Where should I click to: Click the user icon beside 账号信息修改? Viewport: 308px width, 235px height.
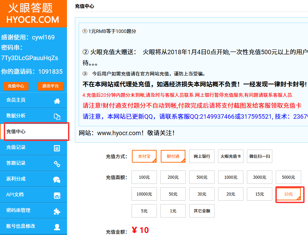57,227
